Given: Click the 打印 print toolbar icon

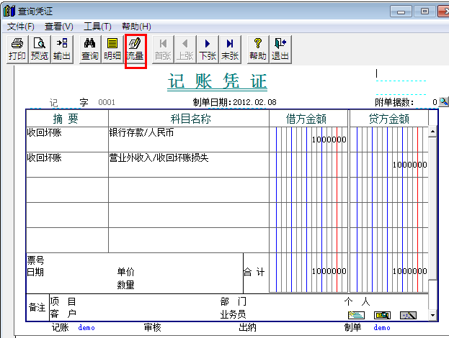Looking at the screenshot, I should click(x=17, y=49).
